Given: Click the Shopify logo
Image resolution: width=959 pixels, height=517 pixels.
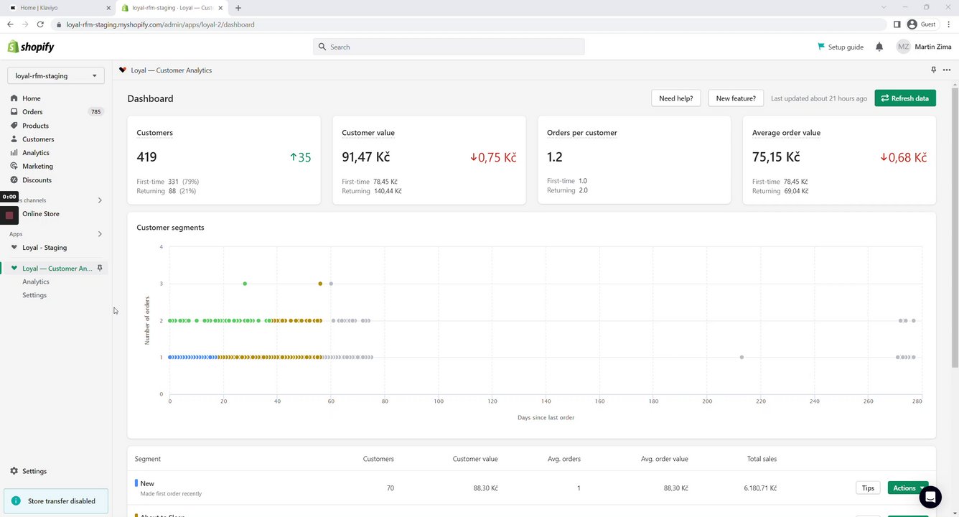Looking at the screenshot, I should [x=31, y=47].
